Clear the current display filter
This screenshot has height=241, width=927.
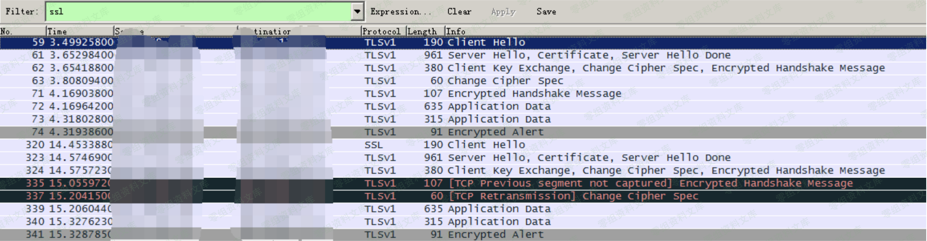point(459,12)
